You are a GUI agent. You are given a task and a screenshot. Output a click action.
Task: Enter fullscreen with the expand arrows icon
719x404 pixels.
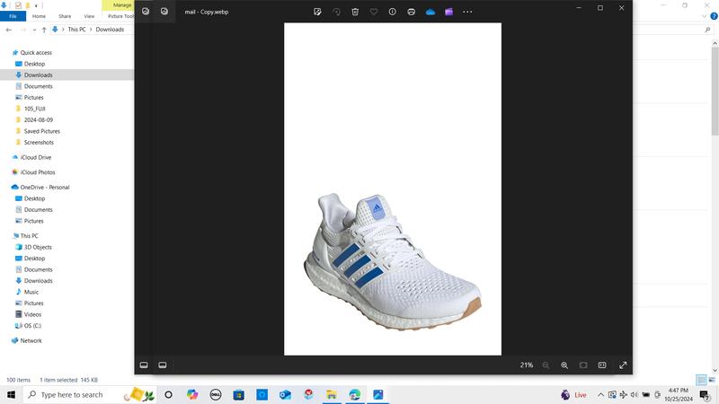coord(623,365)
